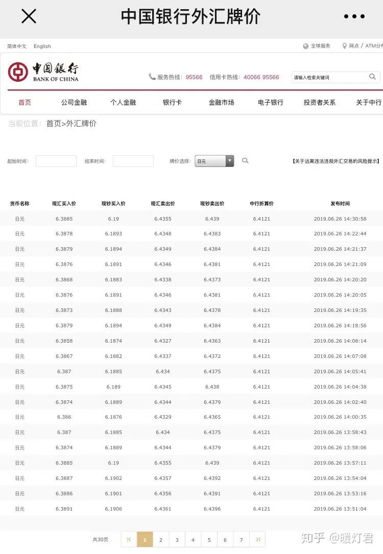The width and height of the screenshot is (383, 554).
Task: Click the hotline number 95566
Action: point(194,77)
